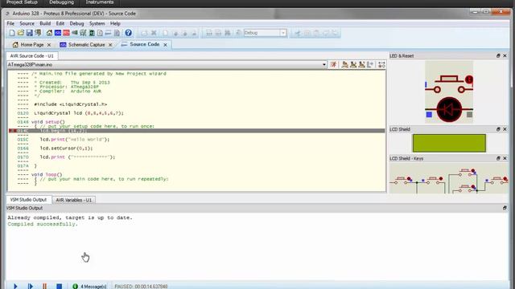Click the Close Project toolbar icon
Screen dimensions: 515x289
(x=38, y=33)
